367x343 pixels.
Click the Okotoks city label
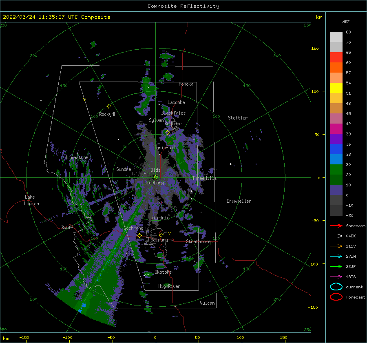click(x=164, y=272)
